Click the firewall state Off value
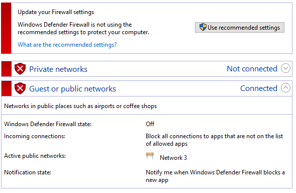The image size is (296, 193). click(x=150, y=124)
